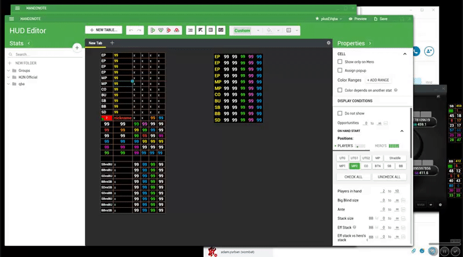463x257 pixels.
Task: Toggle the BTN position button
Action: (x=377, y=166)
